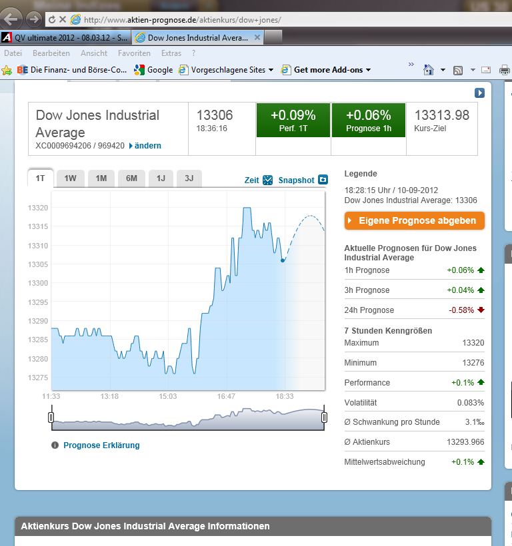512x546 pixels.
Task: Open Prognose Erklärung link
Action: pos(101,445)
